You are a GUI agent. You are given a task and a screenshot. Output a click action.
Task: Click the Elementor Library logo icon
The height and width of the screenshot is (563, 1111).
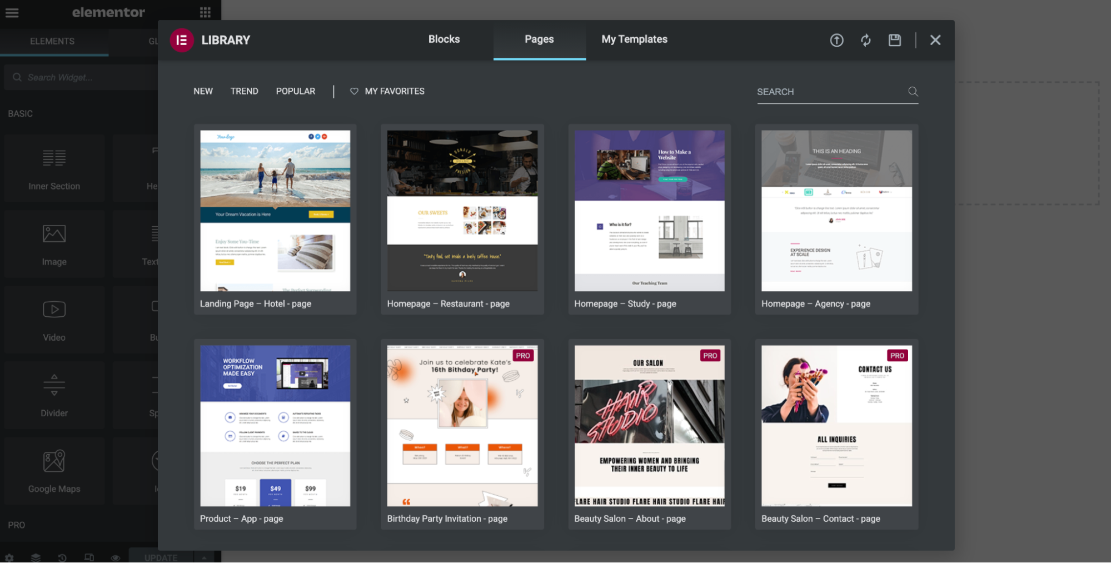tap(181, 40)
